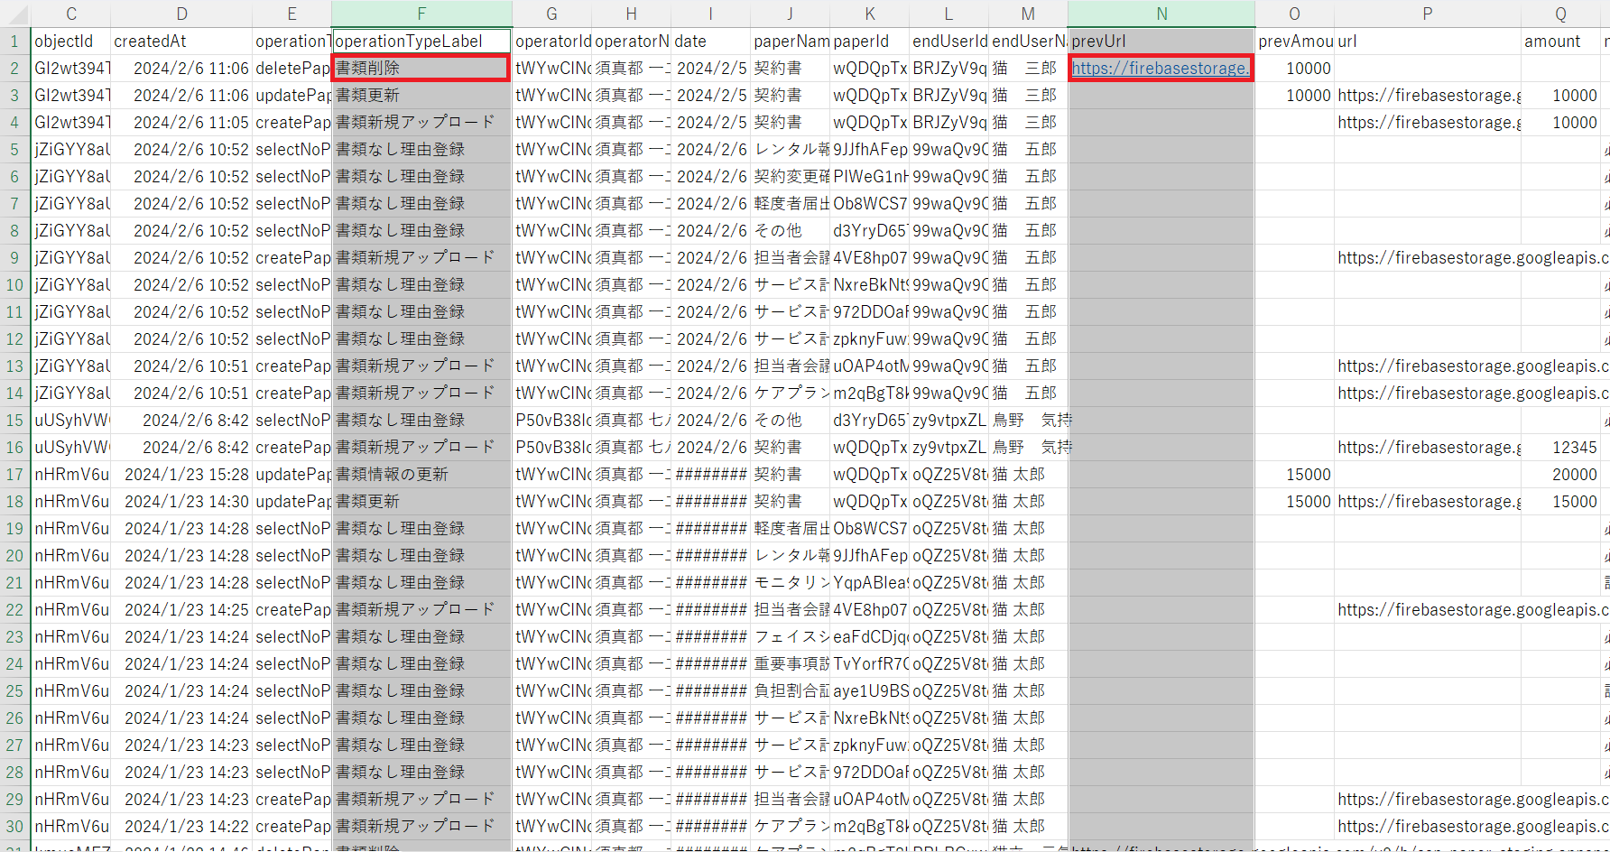Open the firebasestorage link in prevUrl column
Image resolution: width=1610 pixels, height=852 pixels.
[x=1160, y=69]
